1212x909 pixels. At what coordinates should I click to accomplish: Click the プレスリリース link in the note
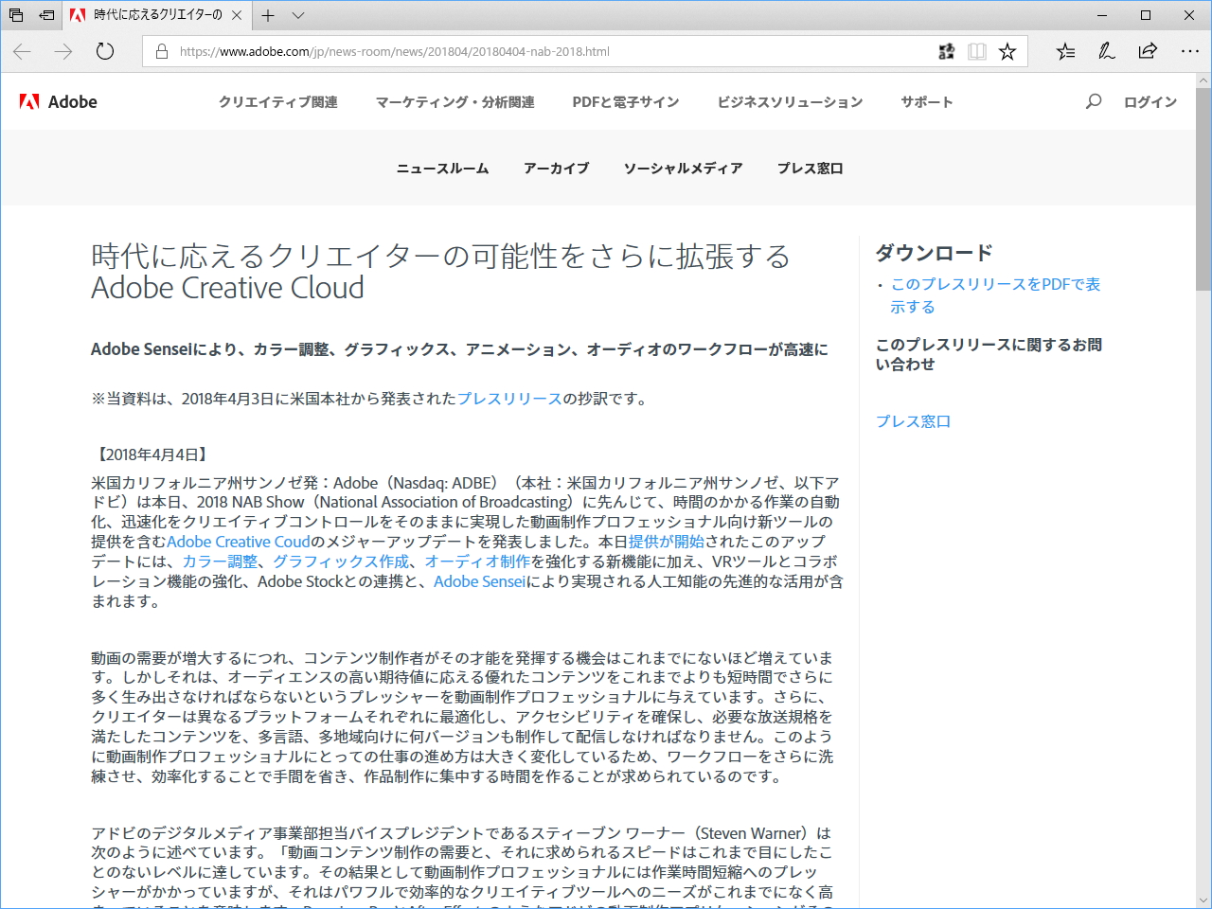point(510,399)
